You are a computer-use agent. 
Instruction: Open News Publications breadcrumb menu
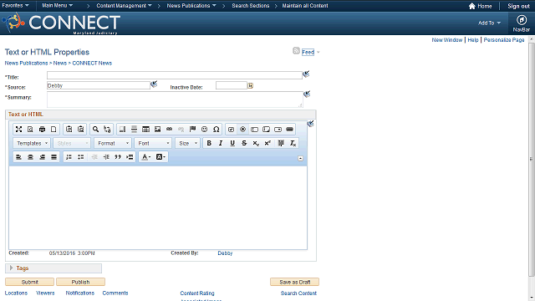coord(191,6)
